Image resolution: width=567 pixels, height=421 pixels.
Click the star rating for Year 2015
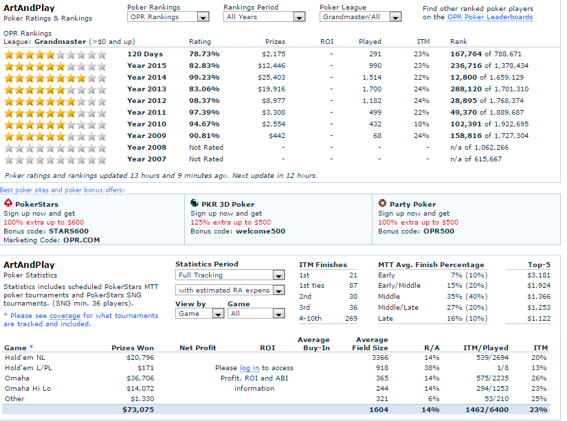[x=56, y=66]
